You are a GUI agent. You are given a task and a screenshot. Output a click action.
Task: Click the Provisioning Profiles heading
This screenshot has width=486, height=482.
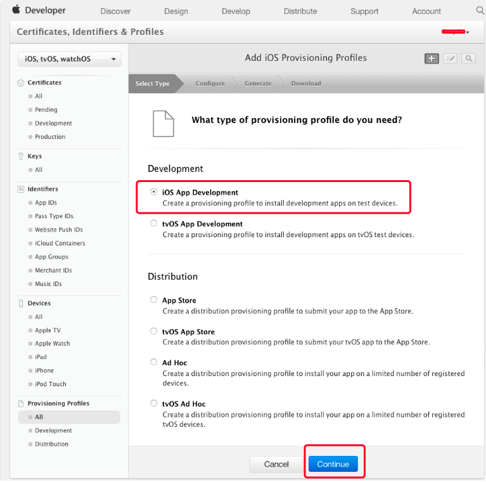tap(58, 403)
